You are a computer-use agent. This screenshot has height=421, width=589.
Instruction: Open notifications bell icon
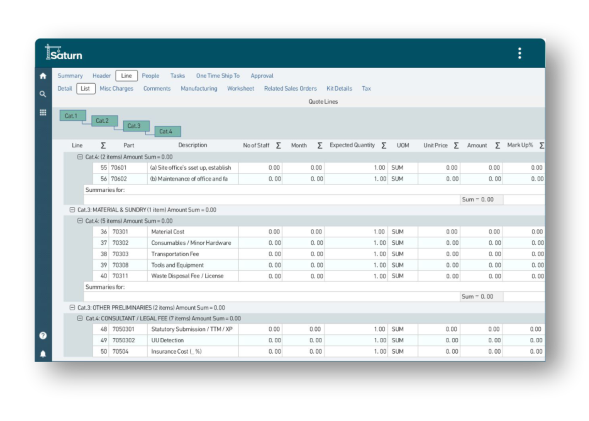pyautogui.click(x=43, y=354)
